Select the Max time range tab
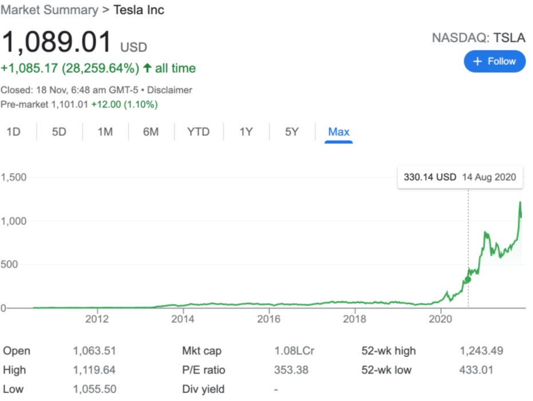 [338, 132]
